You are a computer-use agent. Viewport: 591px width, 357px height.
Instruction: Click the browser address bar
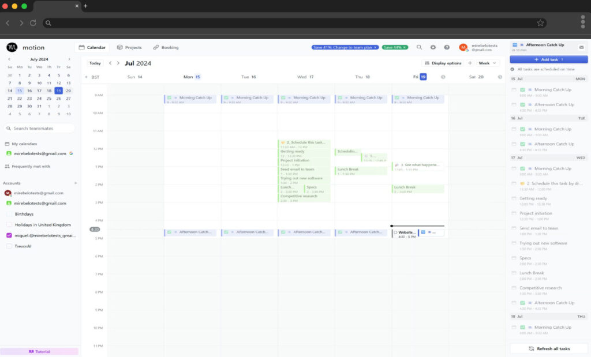click(295, 23)
